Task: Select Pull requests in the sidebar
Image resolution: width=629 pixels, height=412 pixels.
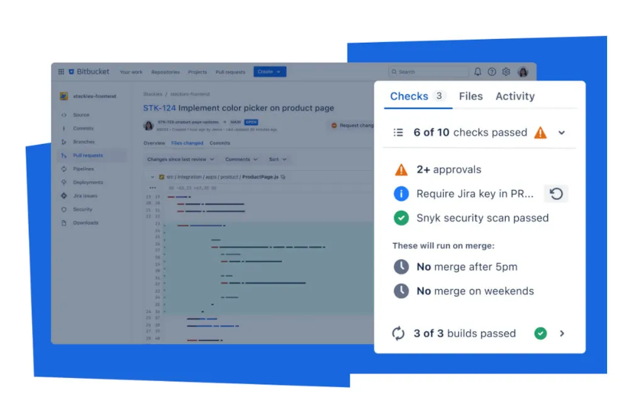Action: [92, 155]
